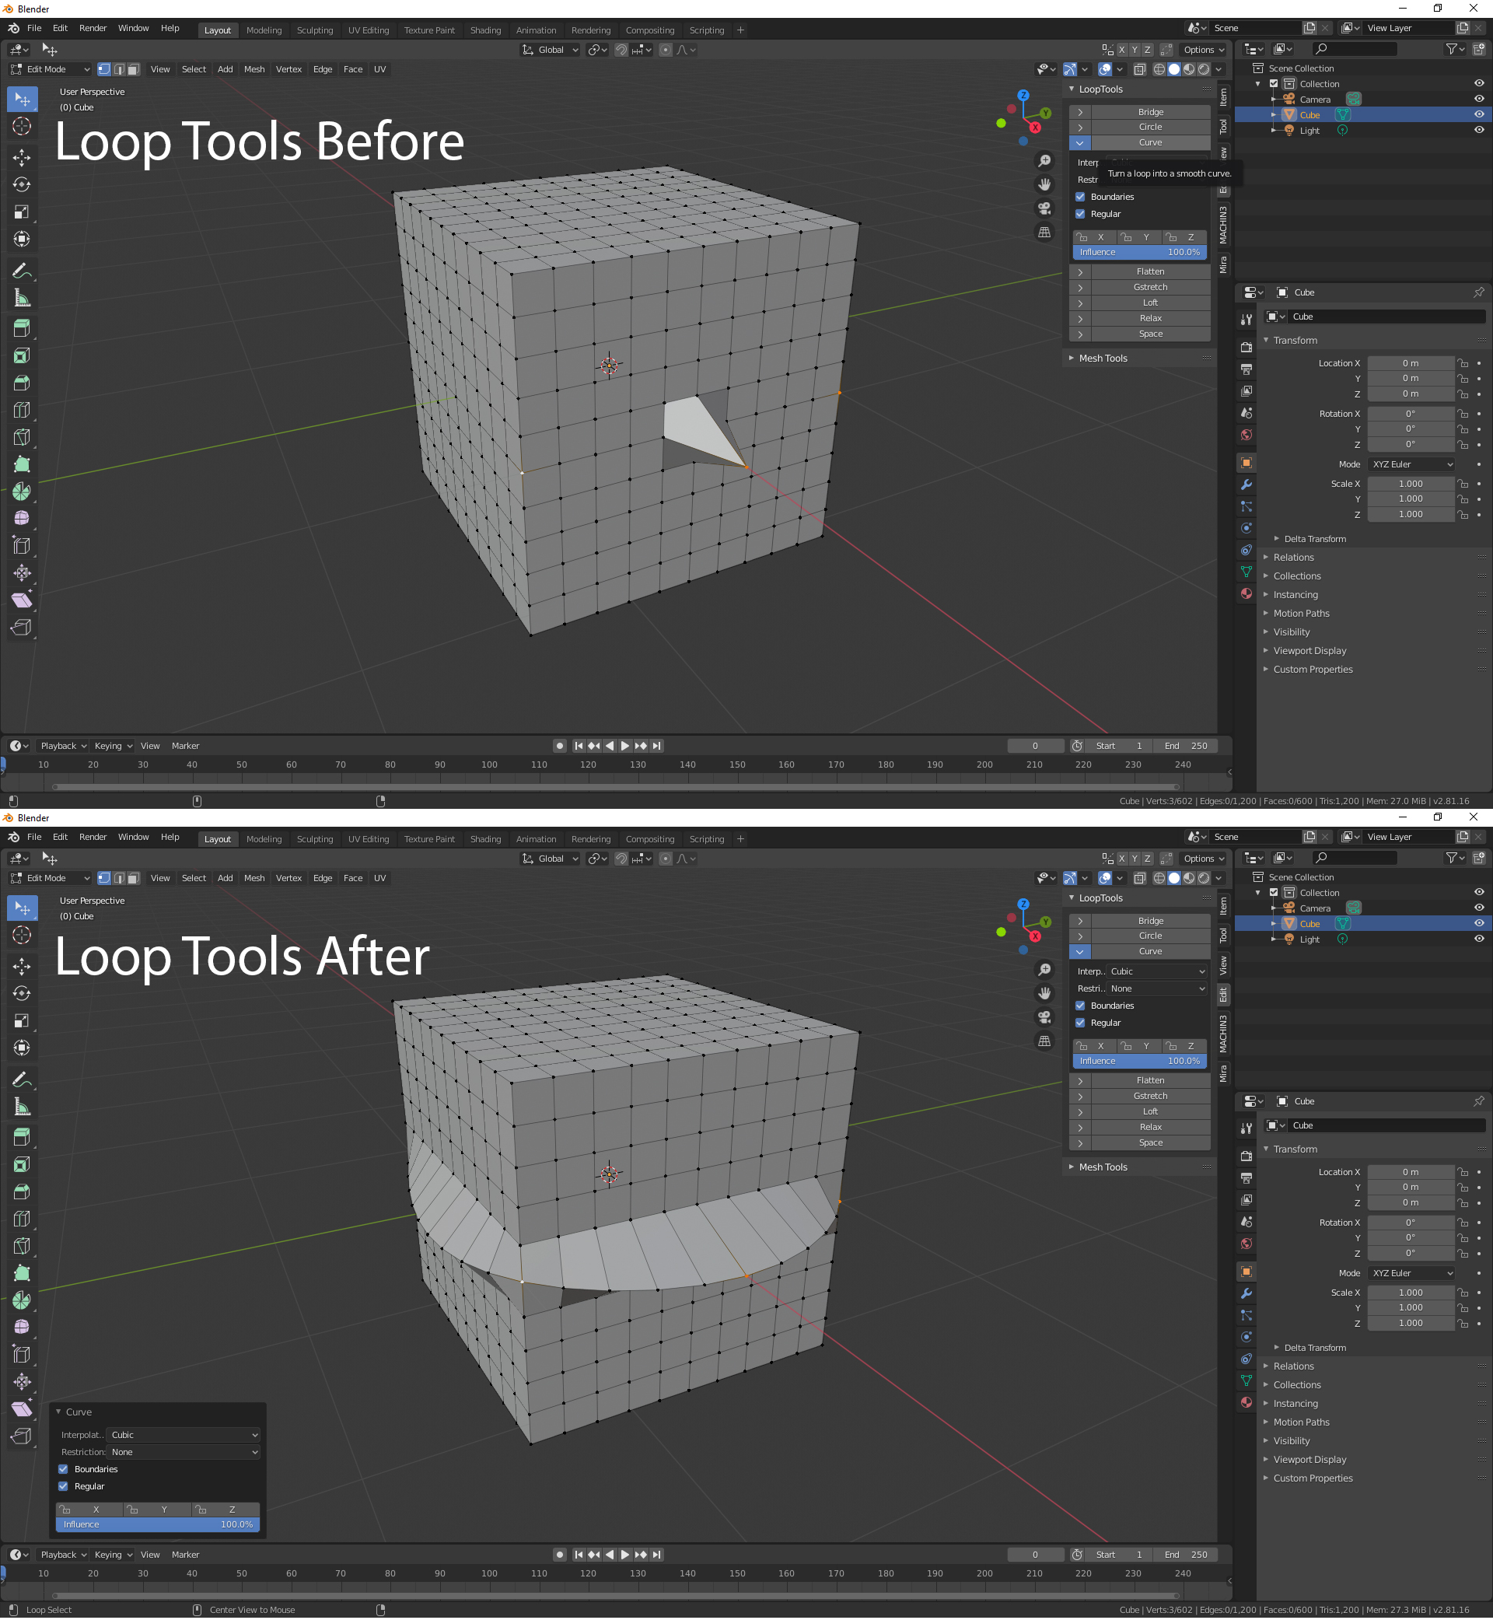
Task: Select the Loop Cut tool in top window
Action: (22, 410)
